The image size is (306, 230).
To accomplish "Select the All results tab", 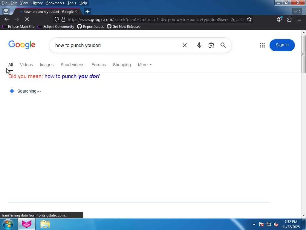I will coord(10,65).
